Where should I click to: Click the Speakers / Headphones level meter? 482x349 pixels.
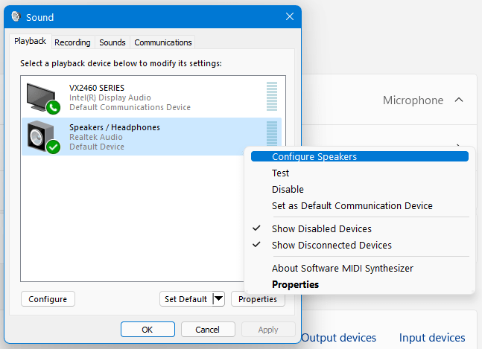(272, 133)
